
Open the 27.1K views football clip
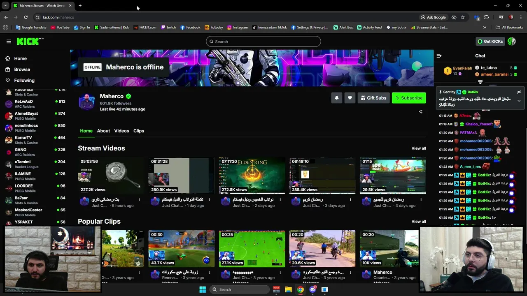pos(252,249)
